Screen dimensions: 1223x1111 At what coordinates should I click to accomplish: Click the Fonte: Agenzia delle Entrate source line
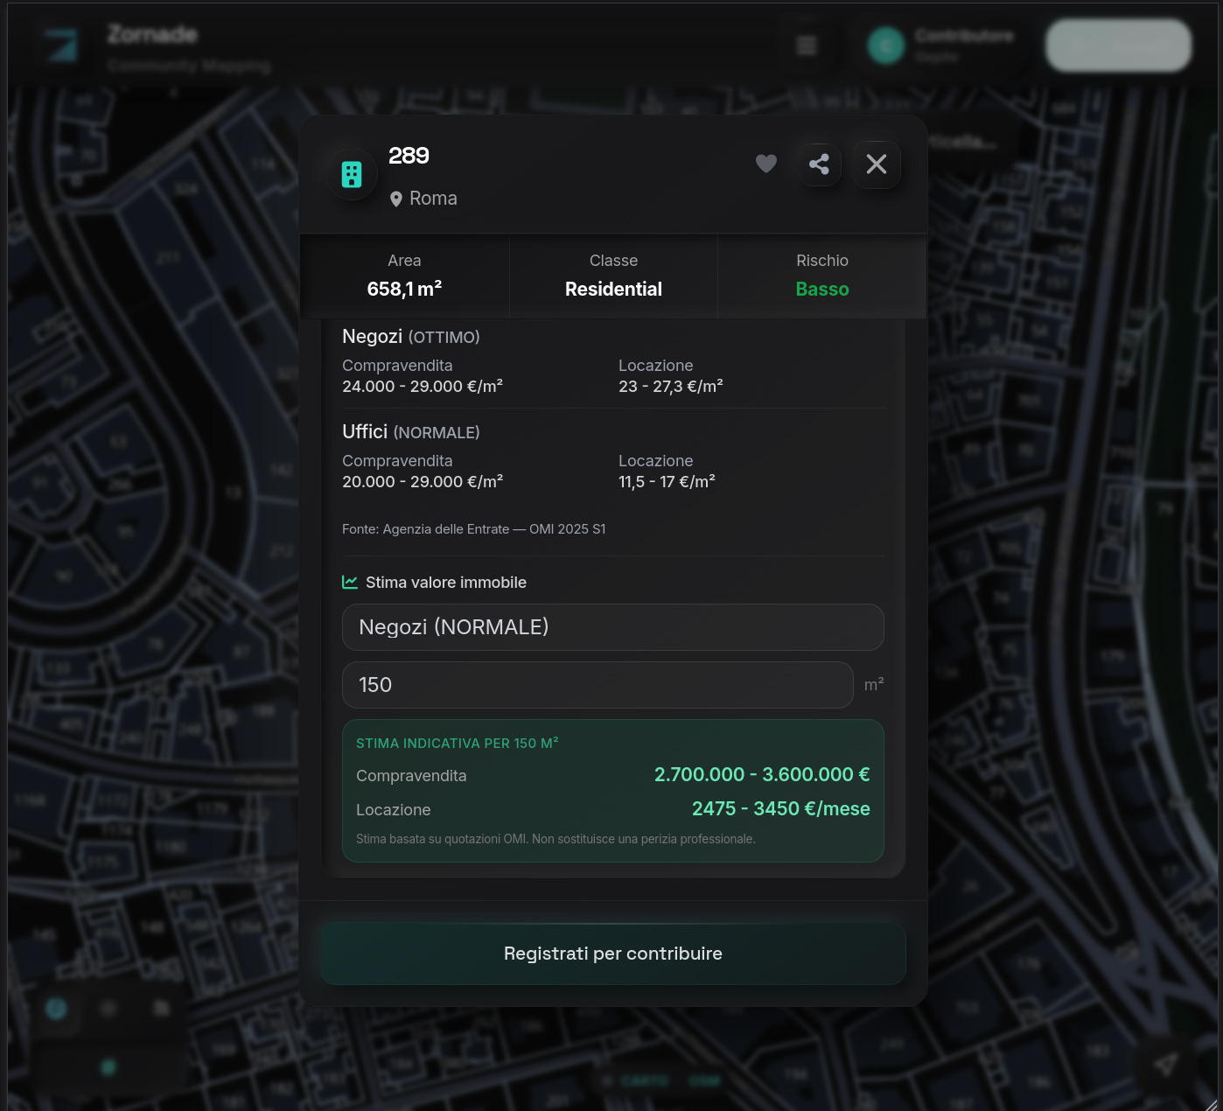point(474,529)
